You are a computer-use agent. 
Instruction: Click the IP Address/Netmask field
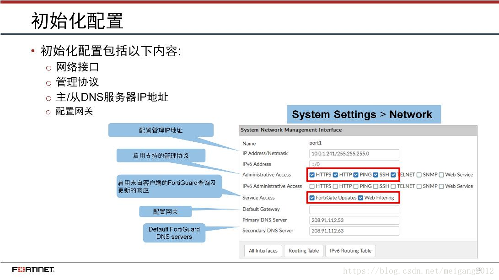(x=354, y=154)
